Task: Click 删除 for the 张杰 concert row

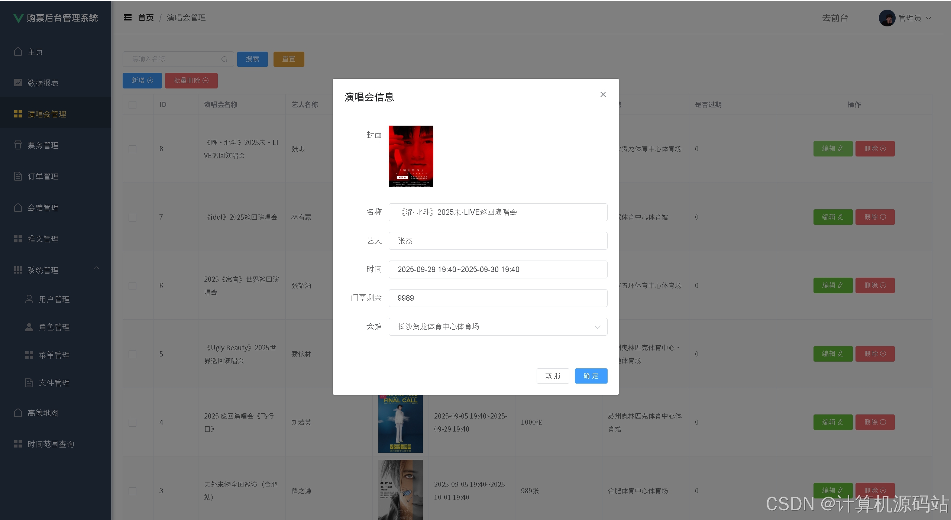Action: (875, 149)
